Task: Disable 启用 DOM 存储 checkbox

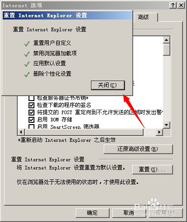Action: (x=31, y=120)
